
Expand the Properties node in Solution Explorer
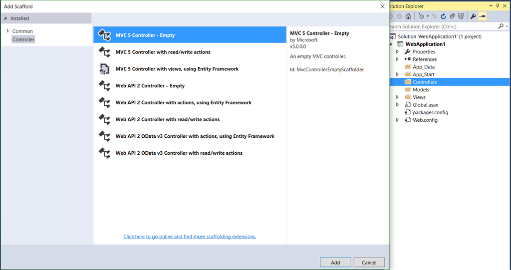pyautogui.click(x=397, y=51)
